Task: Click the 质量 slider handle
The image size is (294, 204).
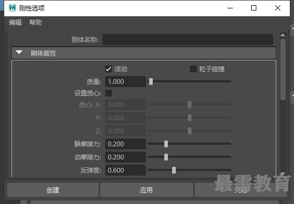Action: (x=151, y=82)
